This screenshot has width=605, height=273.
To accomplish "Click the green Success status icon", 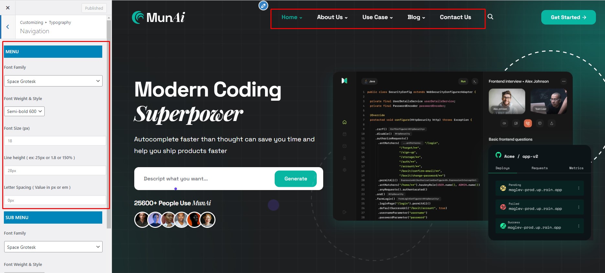I will pos(503,226).
